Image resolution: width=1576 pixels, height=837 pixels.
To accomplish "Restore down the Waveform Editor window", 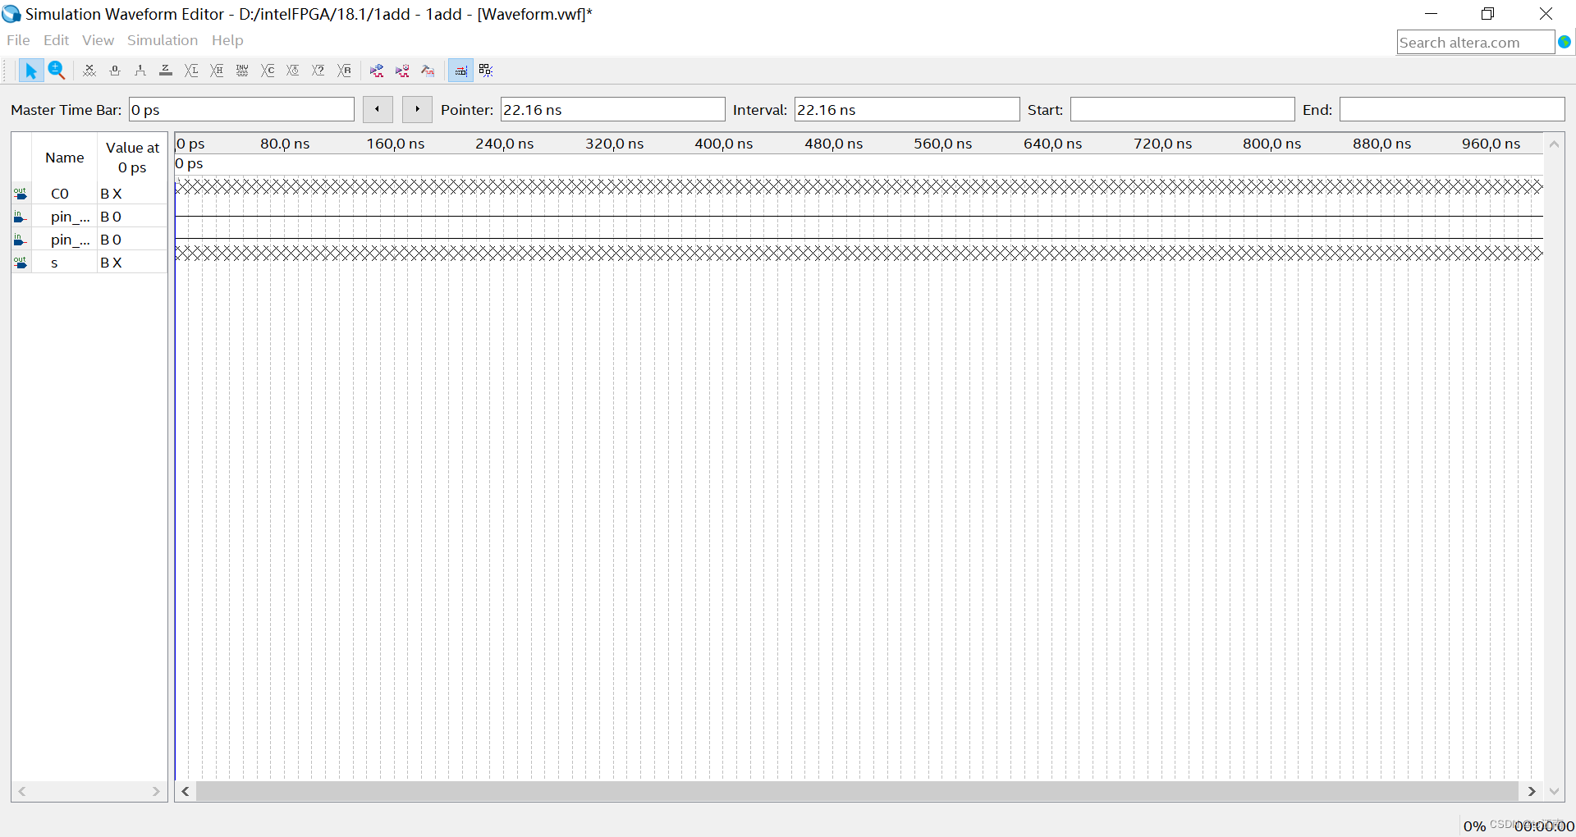I will 1487,14.
